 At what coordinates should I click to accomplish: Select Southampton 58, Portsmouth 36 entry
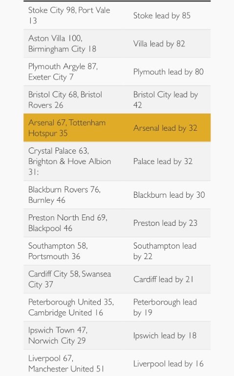[x=58, y=251]
